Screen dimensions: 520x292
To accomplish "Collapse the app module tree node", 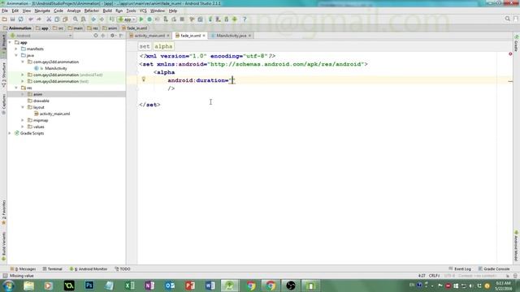I will (x=10, y=42).
